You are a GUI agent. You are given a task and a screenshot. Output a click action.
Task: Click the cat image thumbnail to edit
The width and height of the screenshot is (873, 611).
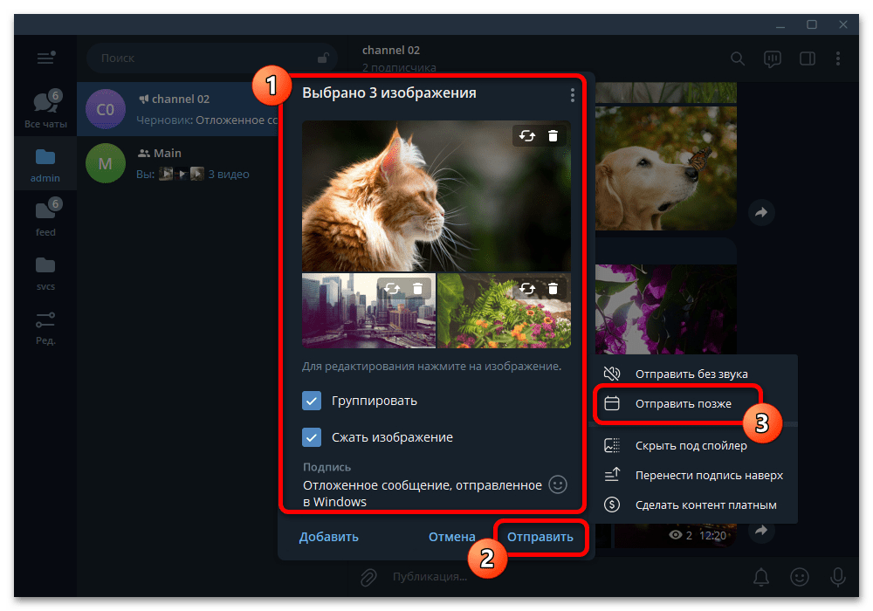coord(436,196)
